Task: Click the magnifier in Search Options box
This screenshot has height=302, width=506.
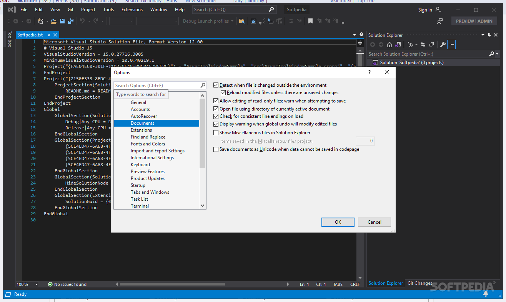Action: pos(203,85)
